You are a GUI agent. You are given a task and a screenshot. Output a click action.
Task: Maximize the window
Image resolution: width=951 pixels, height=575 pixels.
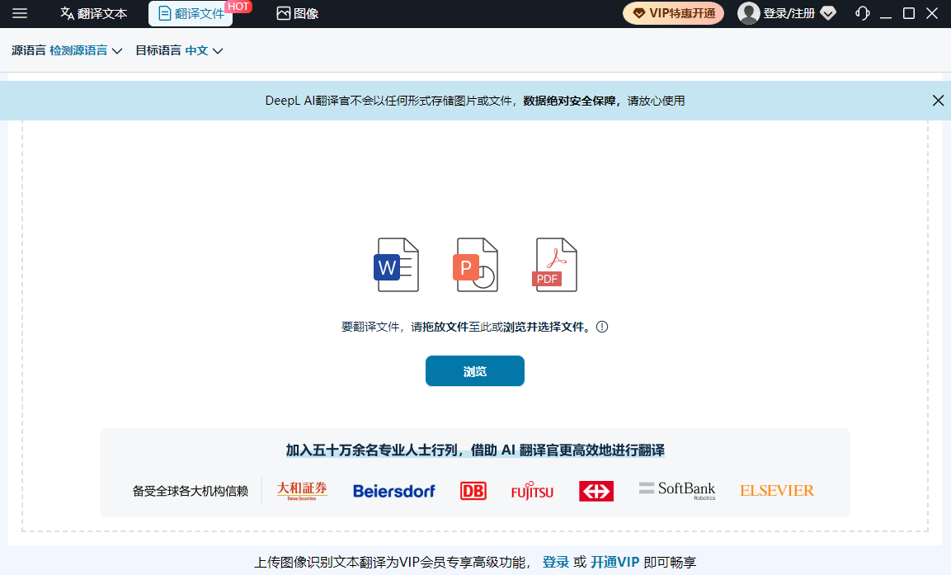pos(909,13)
